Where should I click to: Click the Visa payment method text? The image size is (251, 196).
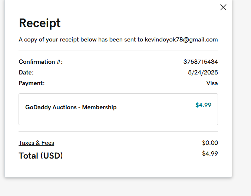coord(212,83)
